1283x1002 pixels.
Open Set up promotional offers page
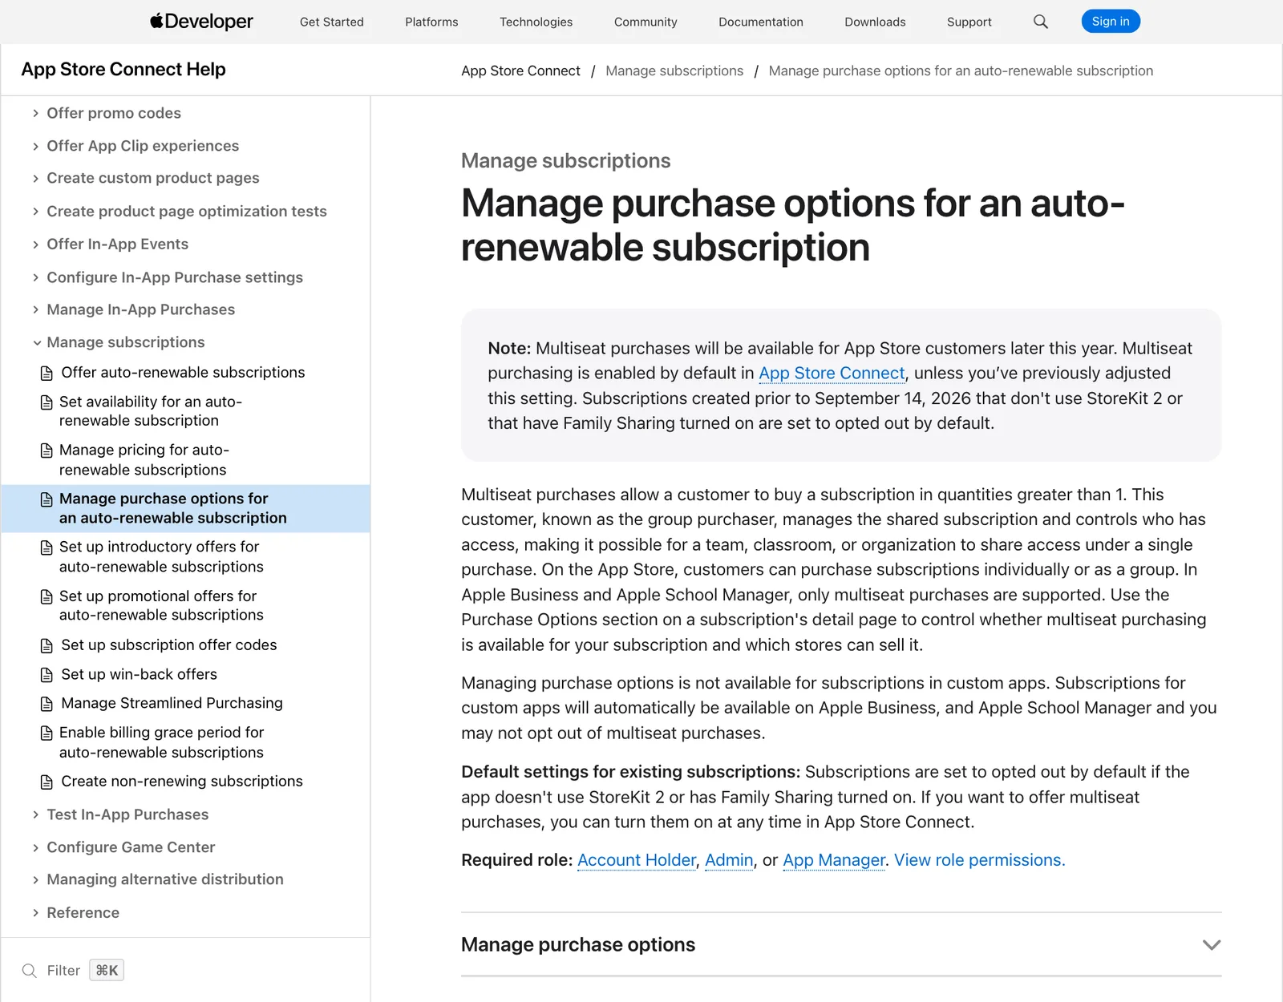coord(161,606)
